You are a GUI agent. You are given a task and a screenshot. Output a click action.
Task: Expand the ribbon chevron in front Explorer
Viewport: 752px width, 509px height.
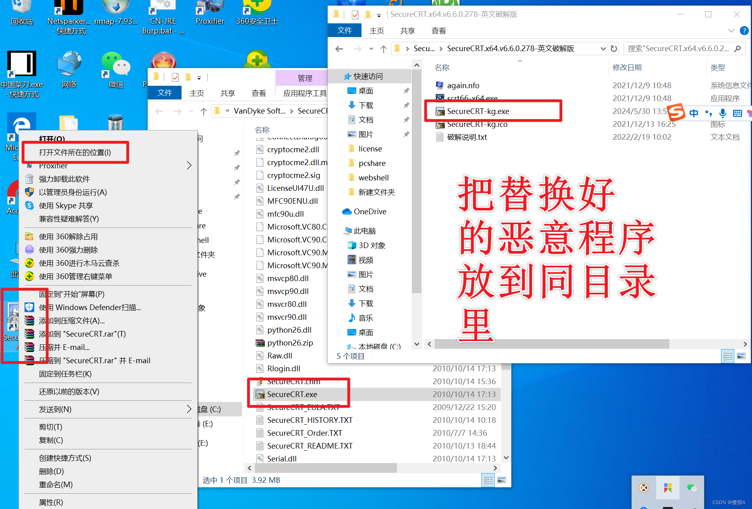(x=731, y=31)
